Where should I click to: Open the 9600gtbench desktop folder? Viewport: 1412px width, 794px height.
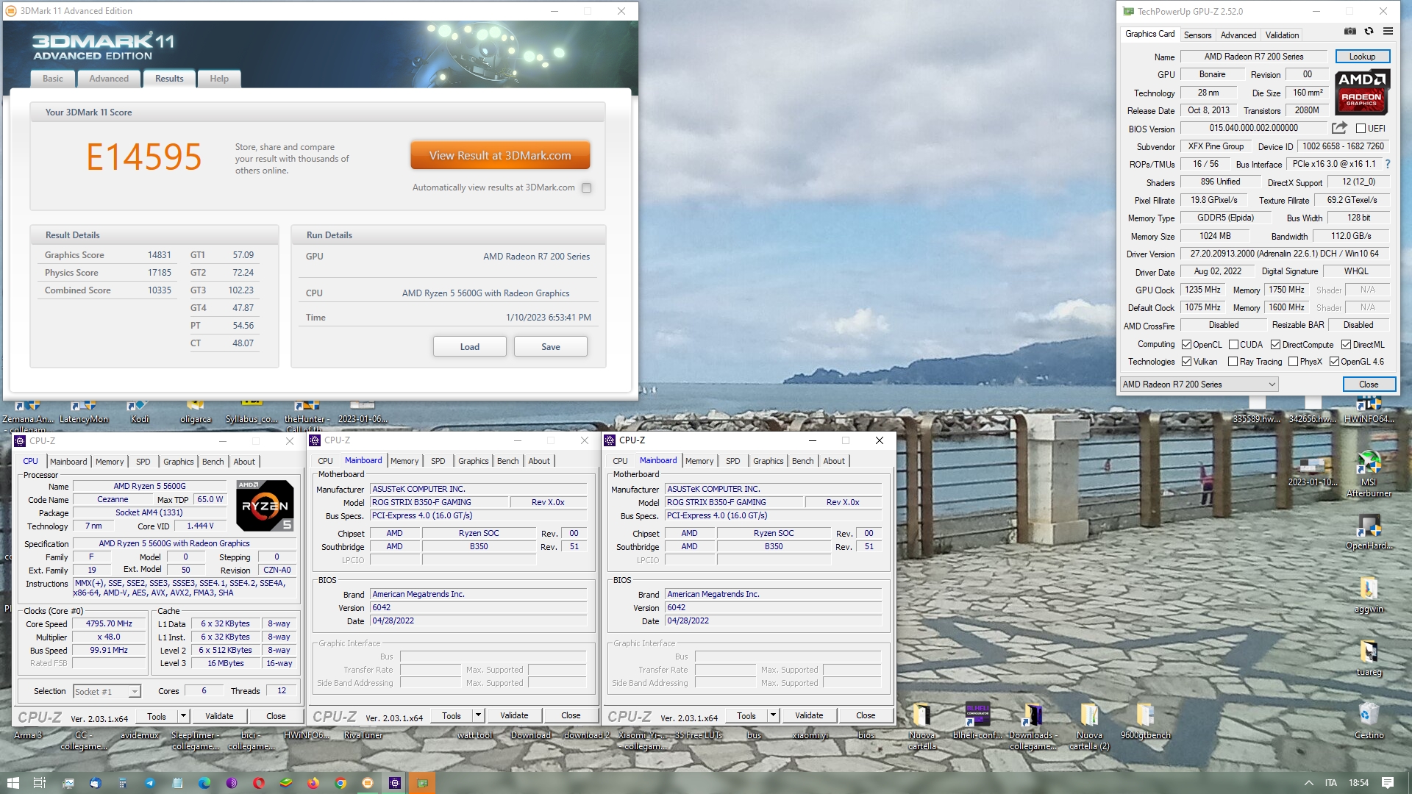pos(1145,720)
